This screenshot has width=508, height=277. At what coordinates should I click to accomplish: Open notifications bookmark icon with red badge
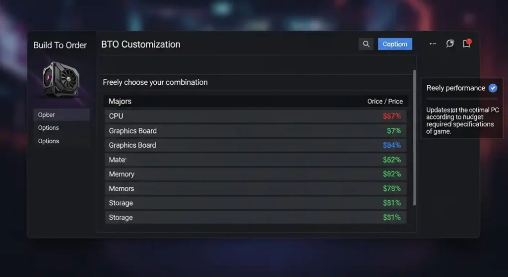pyautogui.click(x=466, y=44)
